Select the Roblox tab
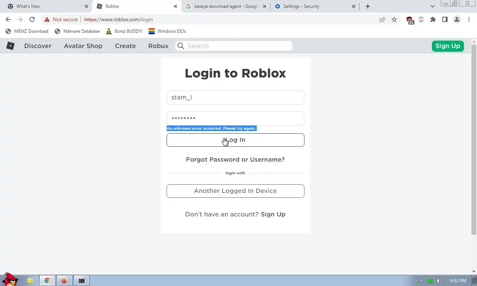This screenshot has height=286, width=477. click(136, 6)
